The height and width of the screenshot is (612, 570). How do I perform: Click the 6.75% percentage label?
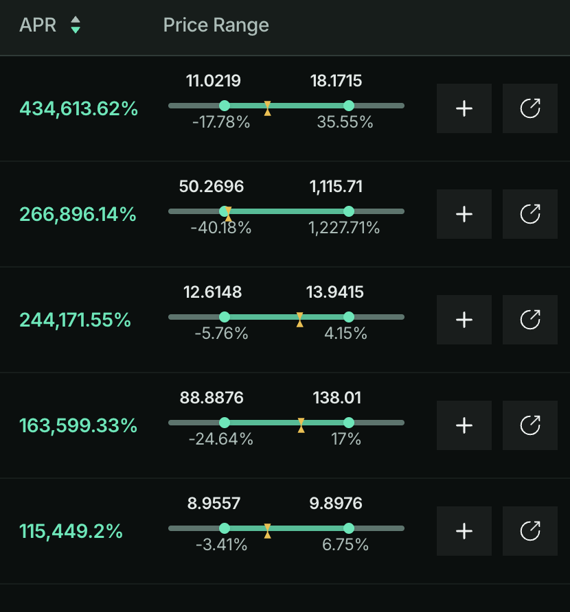(345, 545)
